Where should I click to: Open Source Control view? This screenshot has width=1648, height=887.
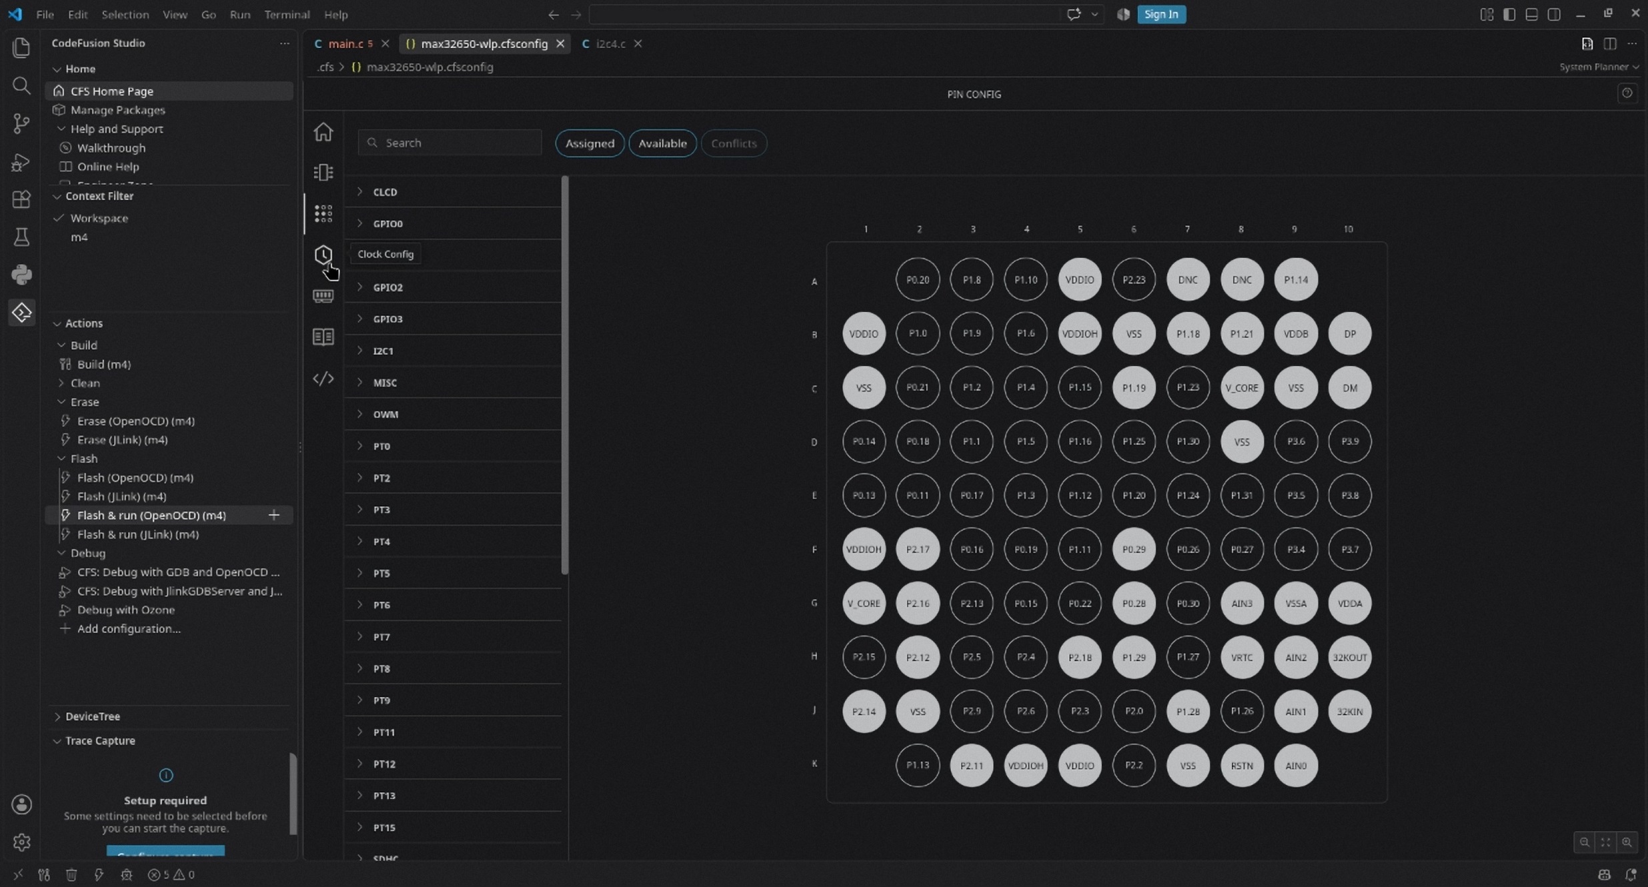click(21, 123)
